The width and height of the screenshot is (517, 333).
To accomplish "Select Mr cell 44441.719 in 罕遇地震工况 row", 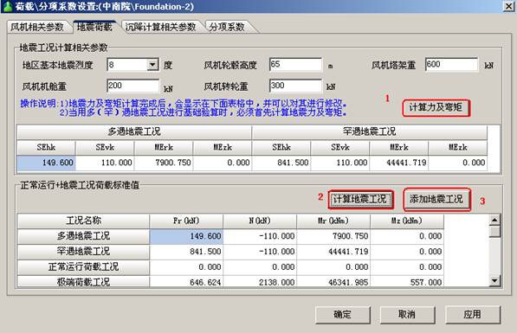I will 333,252.
